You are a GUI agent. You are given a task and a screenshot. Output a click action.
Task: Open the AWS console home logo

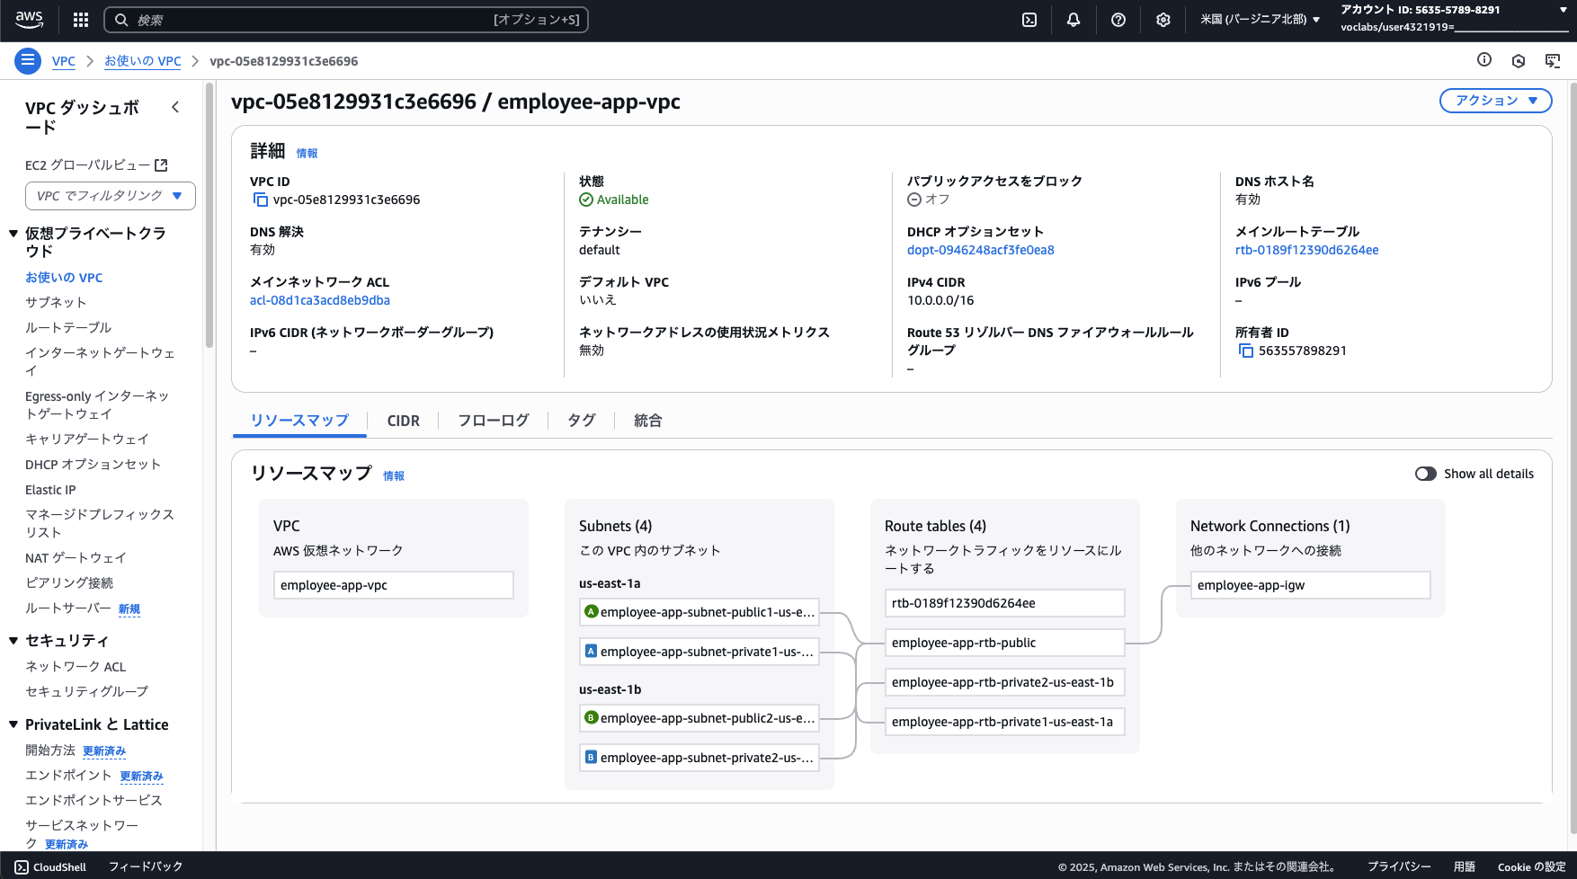[x=29, y=20]
